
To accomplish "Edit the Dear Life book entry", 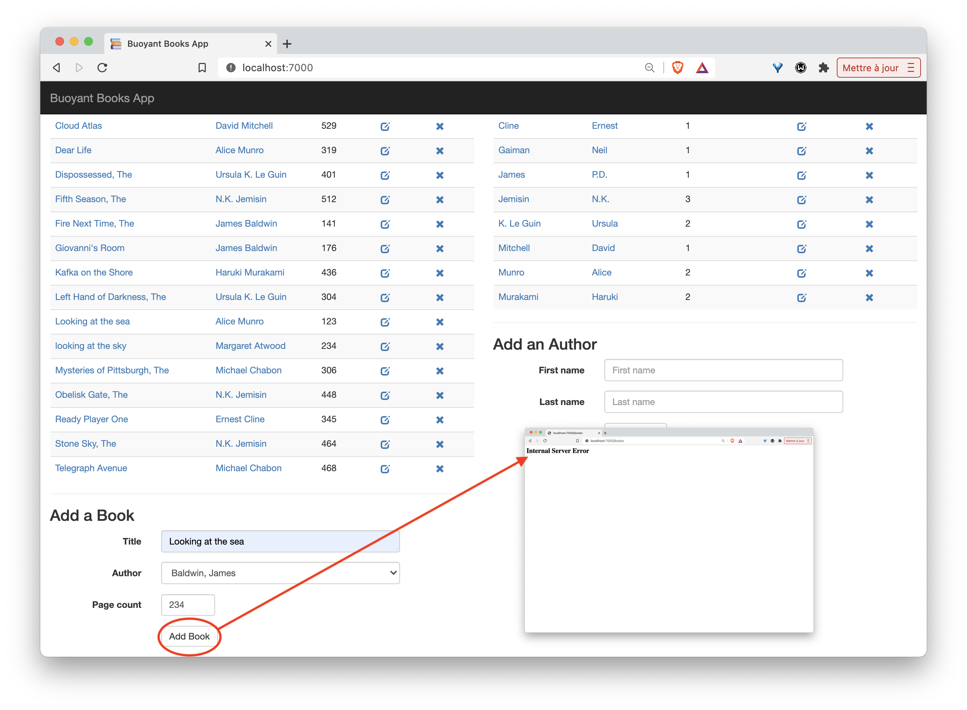I will (385, 151).
